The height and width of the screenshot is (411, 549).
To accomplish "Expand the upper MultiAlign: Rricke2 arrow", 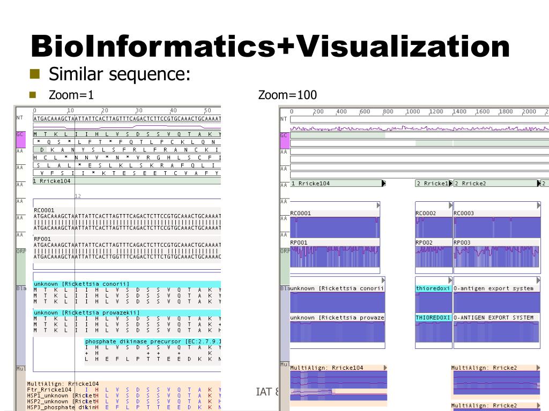I will [539, 368].
